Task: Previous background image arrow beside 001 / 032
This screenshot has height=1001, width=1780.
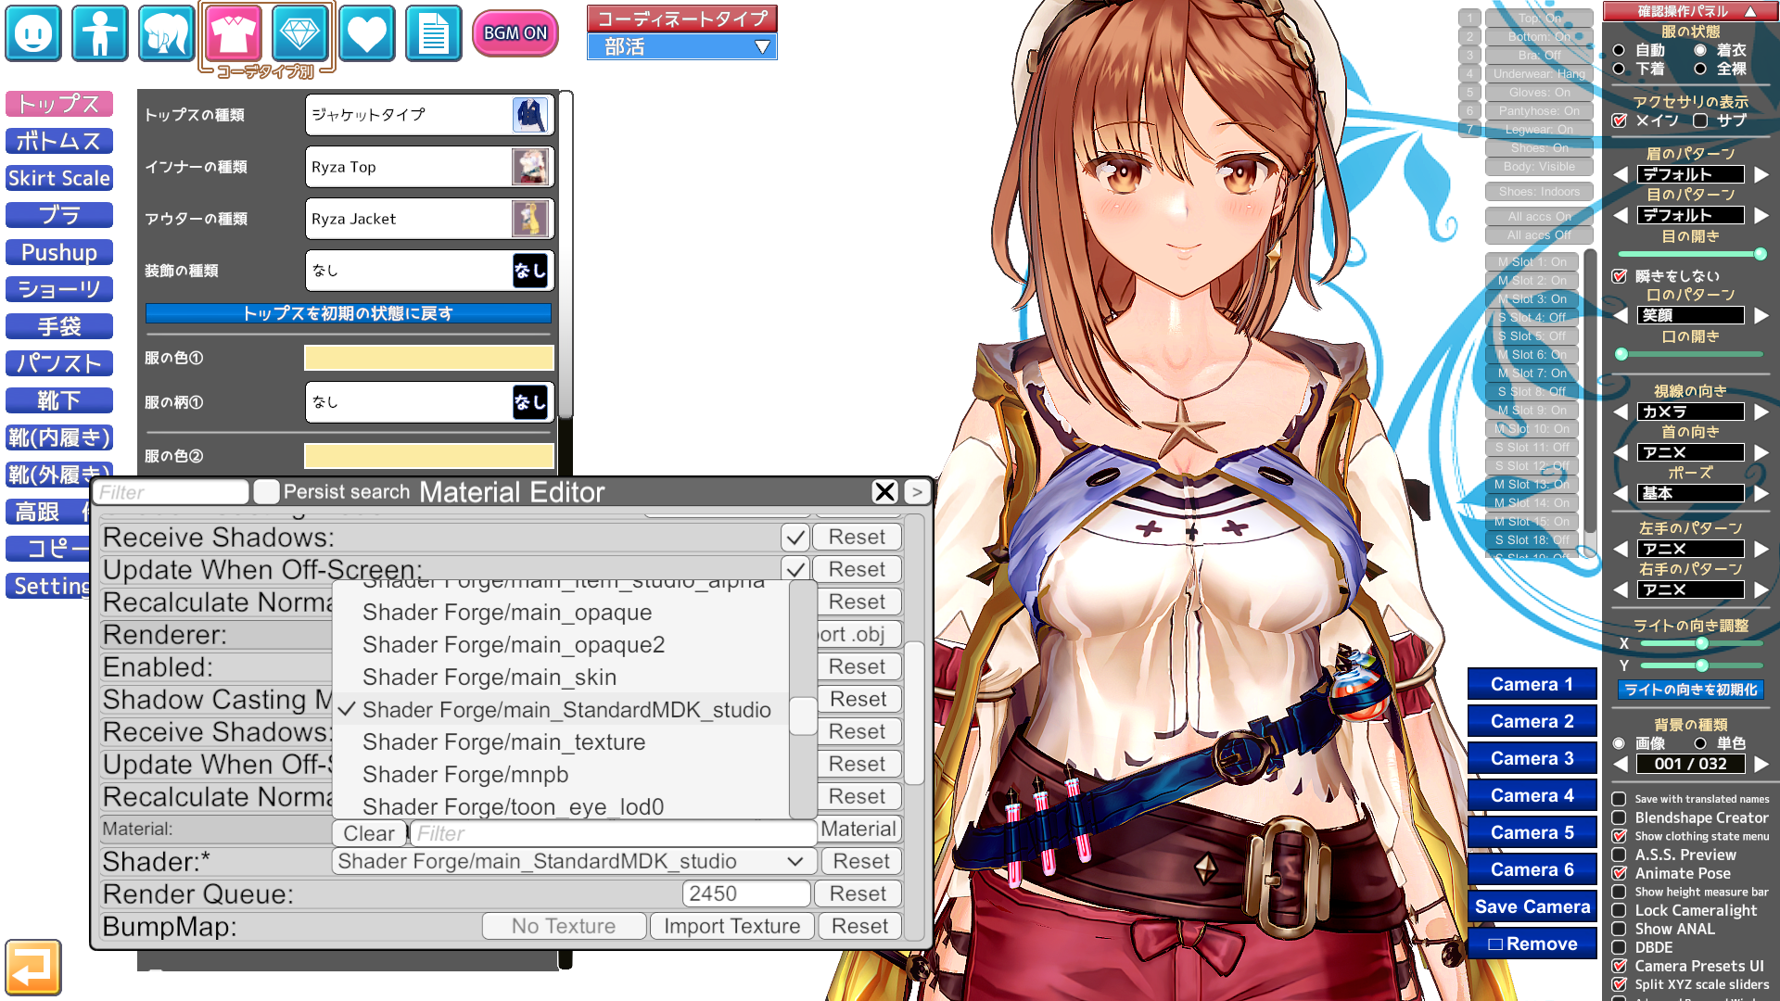Action: click(1621, 764)
